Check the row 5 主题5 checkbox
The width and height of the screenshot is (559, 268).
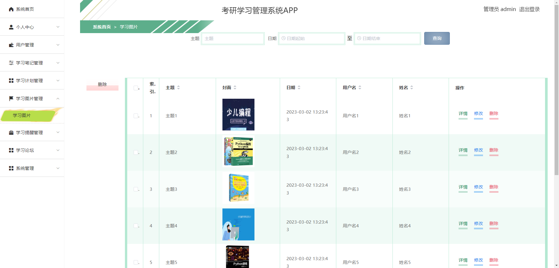point(136,262)
